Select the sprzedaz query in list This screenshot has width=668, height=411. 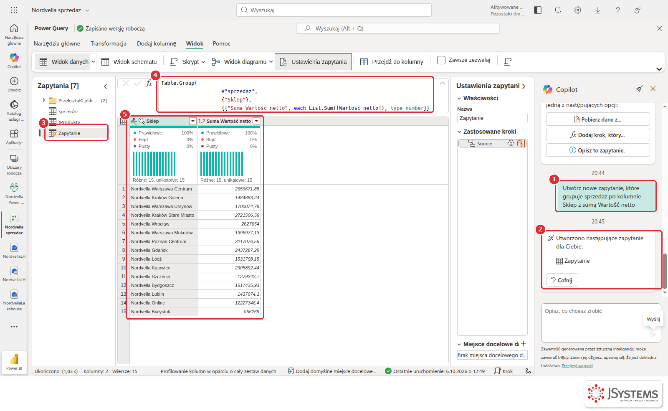tap(68, 112)
